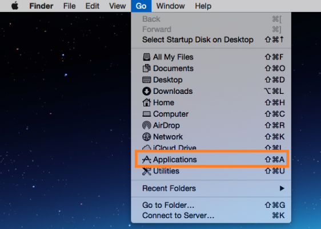The height and width of the screenshot is (229, 321).
Task: Go to the Applications folder
Action: coord(212,159)
